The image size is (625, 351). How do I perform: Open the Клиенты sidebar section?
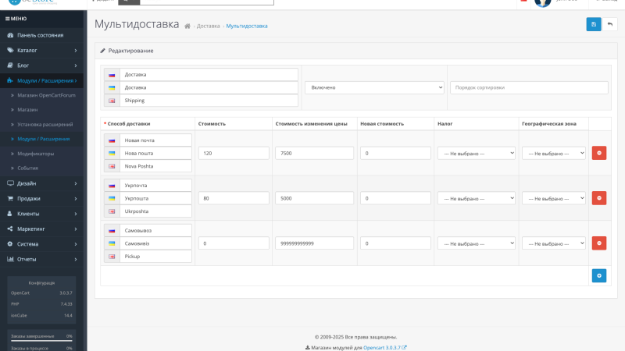pos(42,214)
